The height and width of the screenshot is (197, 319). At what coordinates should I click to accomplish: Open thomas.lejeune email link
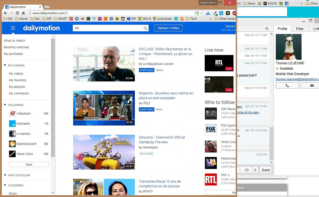tap(297, 79)
